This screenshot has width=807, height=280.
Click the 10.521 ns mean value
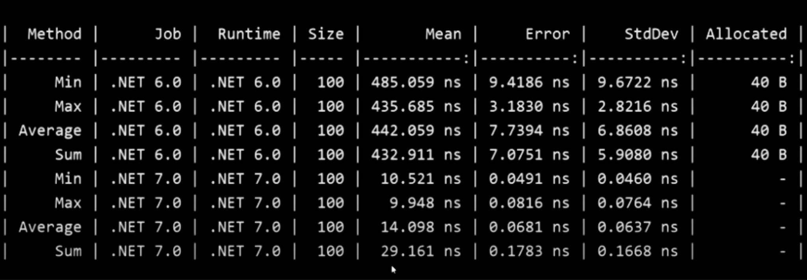pos(420,179)
